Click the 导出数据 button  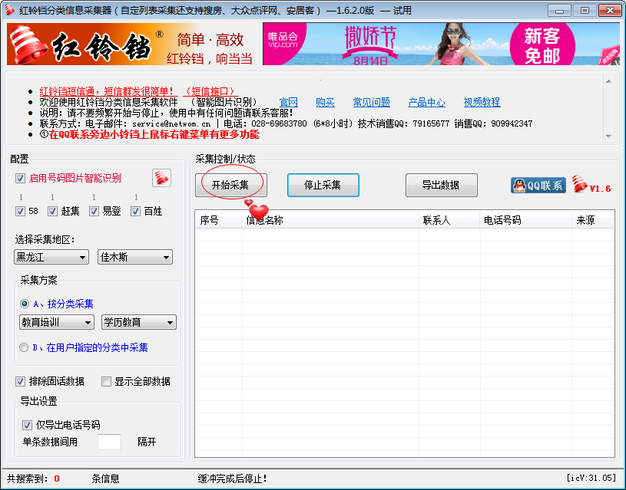point(441,185)
